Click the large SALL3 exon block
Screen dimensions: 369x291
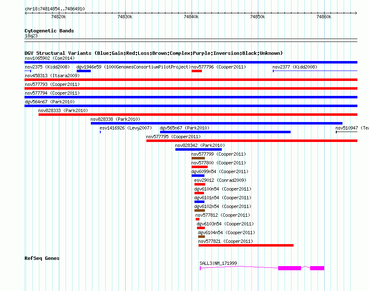[x=289, y=268]
